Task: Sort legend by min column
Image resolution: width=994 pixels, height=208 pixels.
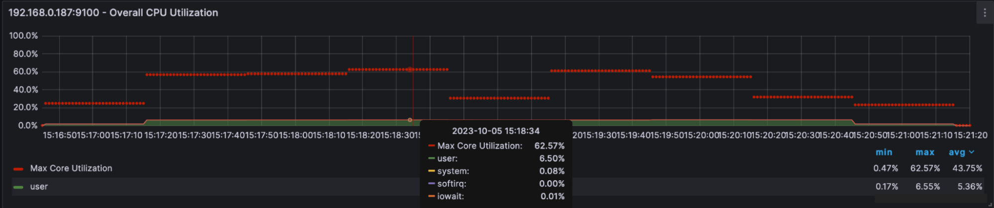Action: coord(884,153)
